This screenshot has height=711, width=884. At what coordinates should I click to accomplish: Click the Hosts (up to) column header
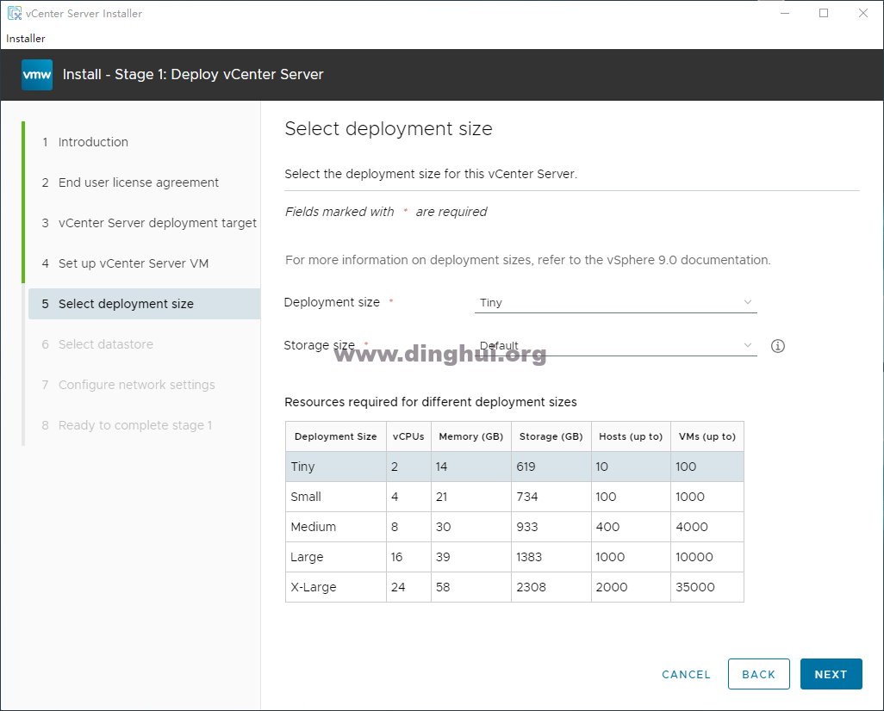[631, 436]
